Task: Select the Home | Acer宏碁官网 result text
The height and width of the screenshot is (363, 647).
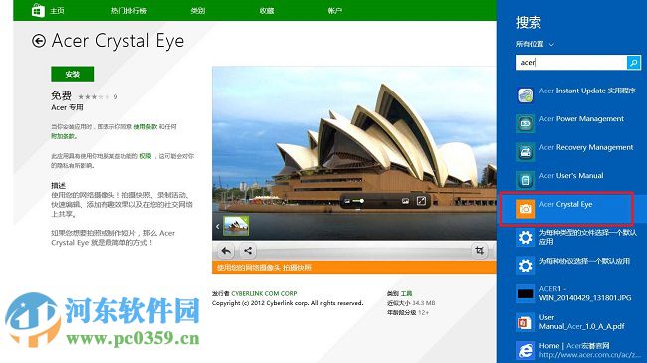Action: [574, 346]
